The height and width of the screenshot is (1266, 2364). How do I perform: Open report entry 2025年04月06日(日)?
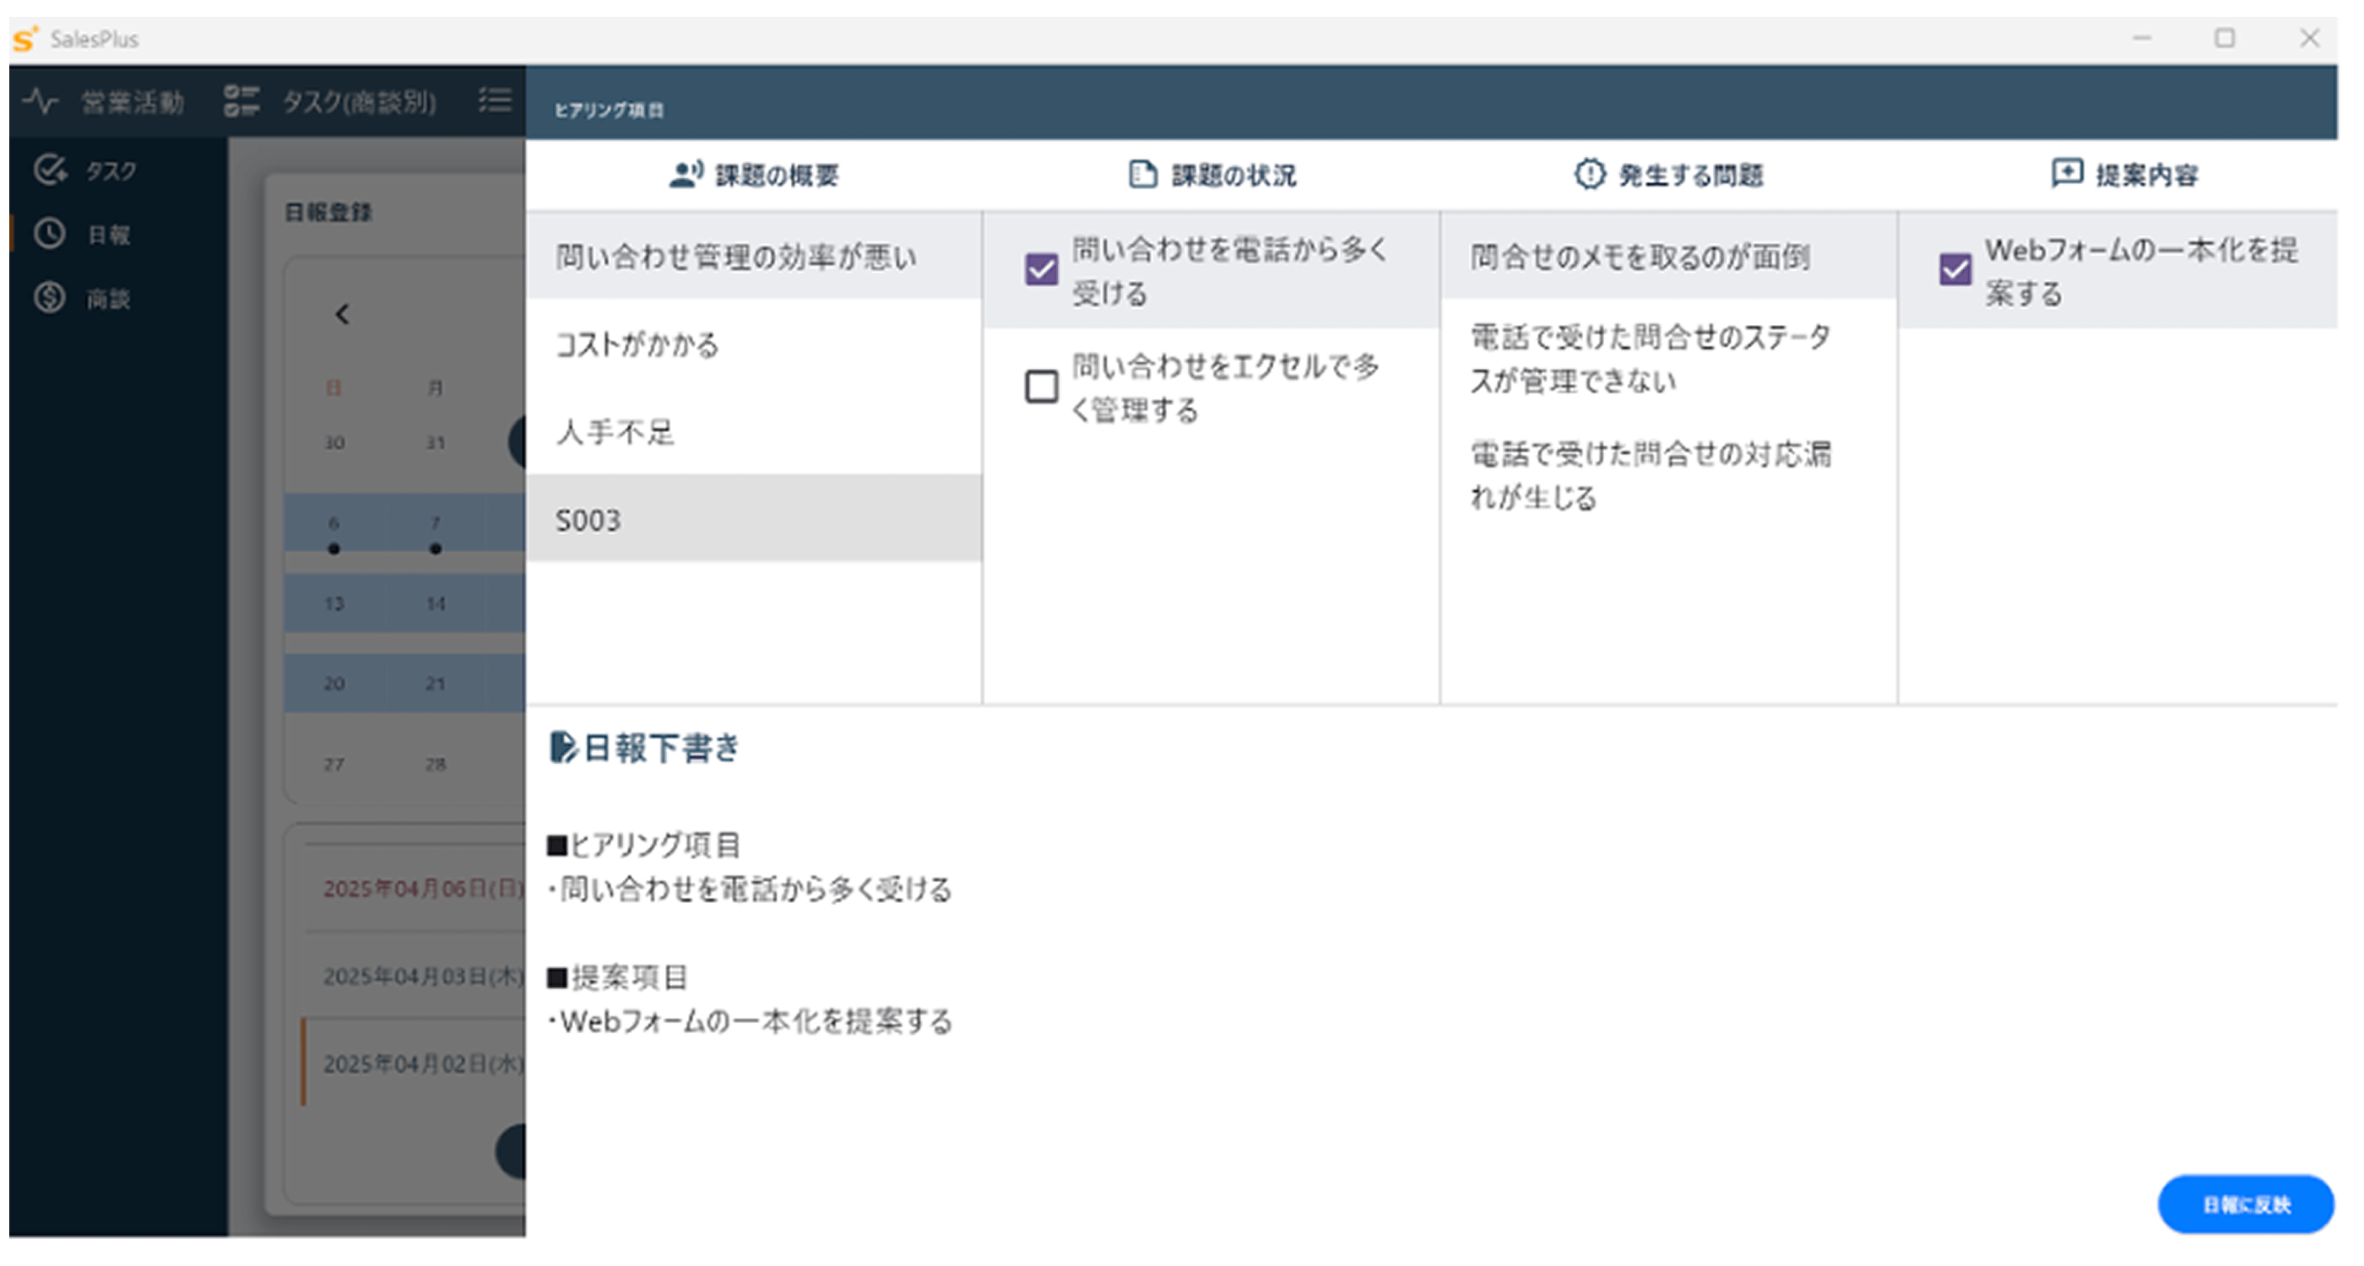coord(423,889)
